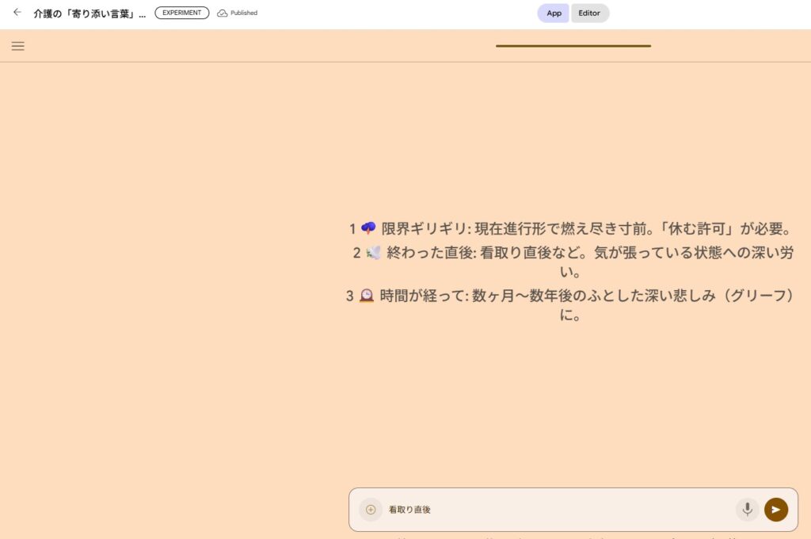Click the clock emoji on option 3

click(x=367, y=296)
